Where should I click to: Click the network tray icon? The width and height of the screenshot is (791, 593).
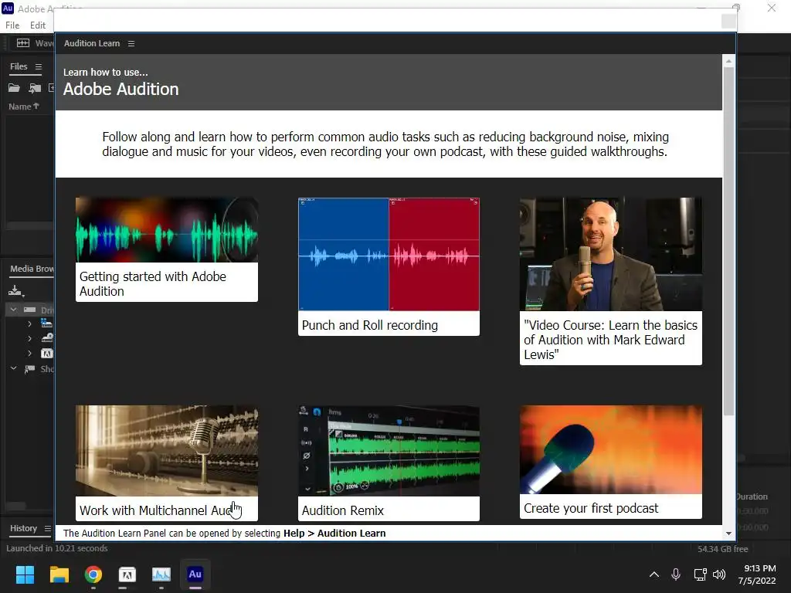700,574
